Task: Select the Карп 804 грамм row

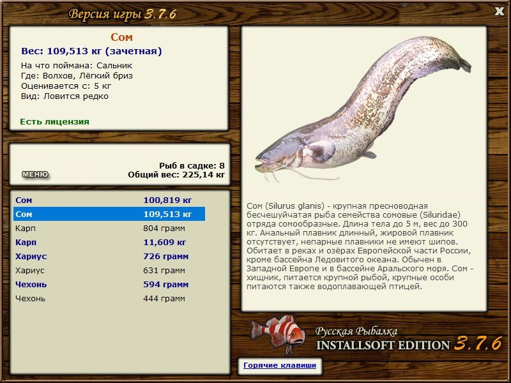Action: tap(109, 228)
